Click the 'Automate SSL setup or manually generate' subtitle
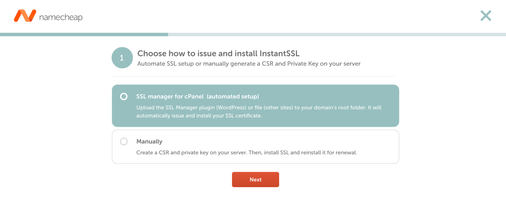Screen dimensions: 506x217 pos(249,64)
